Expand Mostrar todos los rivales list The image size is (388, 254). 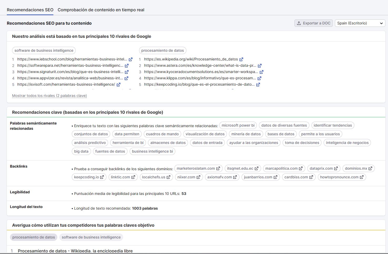[49, 96]
